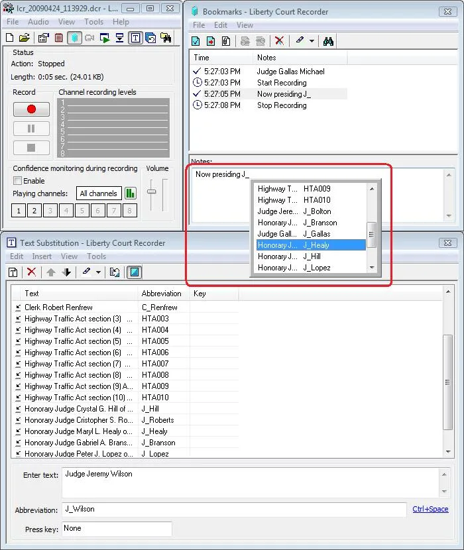Image resolution: width=464 pixels, height=550 pixels.
Task: Open the Audio menu in recorder window
Action: pos(38,22)
